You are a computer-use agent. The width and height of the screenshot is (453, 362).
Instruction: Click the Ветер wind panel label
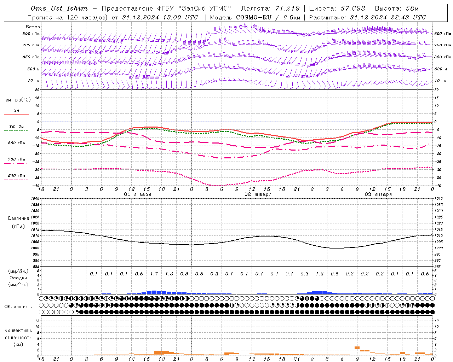tap(33, 27)
